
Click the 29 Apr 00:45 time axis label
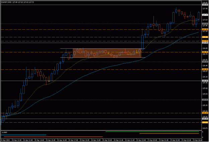(x=152, y=140)
